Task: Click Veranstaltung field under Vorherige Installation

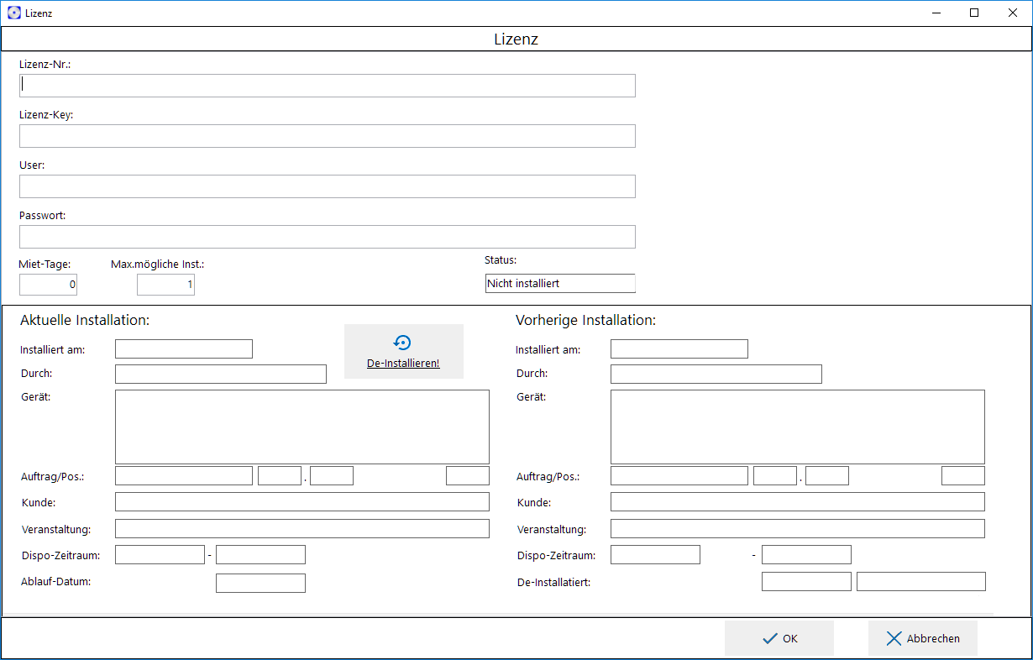Action: click(x=798, y=529)
